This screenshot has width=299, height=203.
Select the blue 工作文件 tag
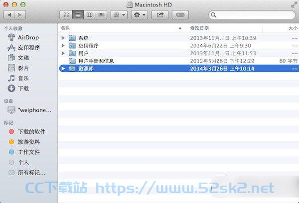pyautogui.click(x=24, y=152)
